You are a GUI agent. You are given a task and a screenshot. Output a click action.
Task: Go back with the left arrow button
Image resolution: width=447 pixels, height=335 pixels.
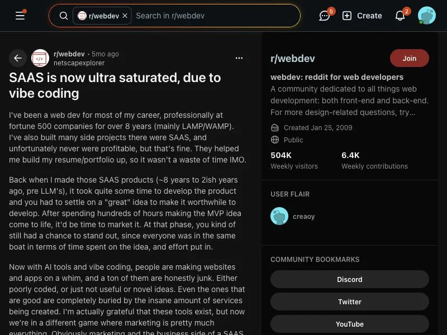18,58
